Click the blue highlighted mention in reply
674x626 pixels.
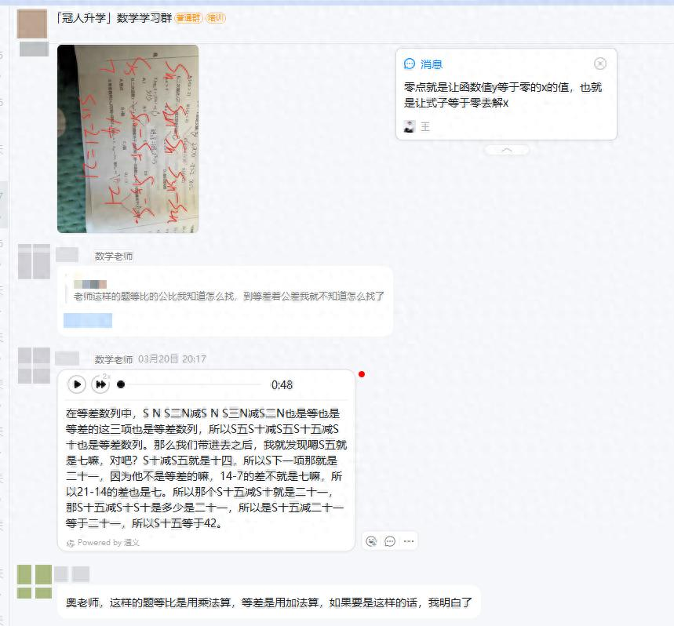(x=88, y=321)
